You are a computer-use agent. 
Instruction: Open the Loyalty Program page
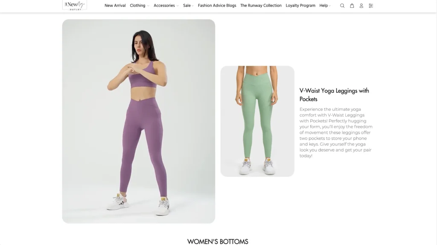[300, 6]
